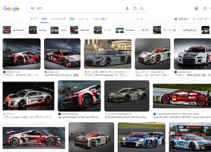Open the ニュース tab
The height and width of the screenshot is (152, 211).
(x=83, y=19)
